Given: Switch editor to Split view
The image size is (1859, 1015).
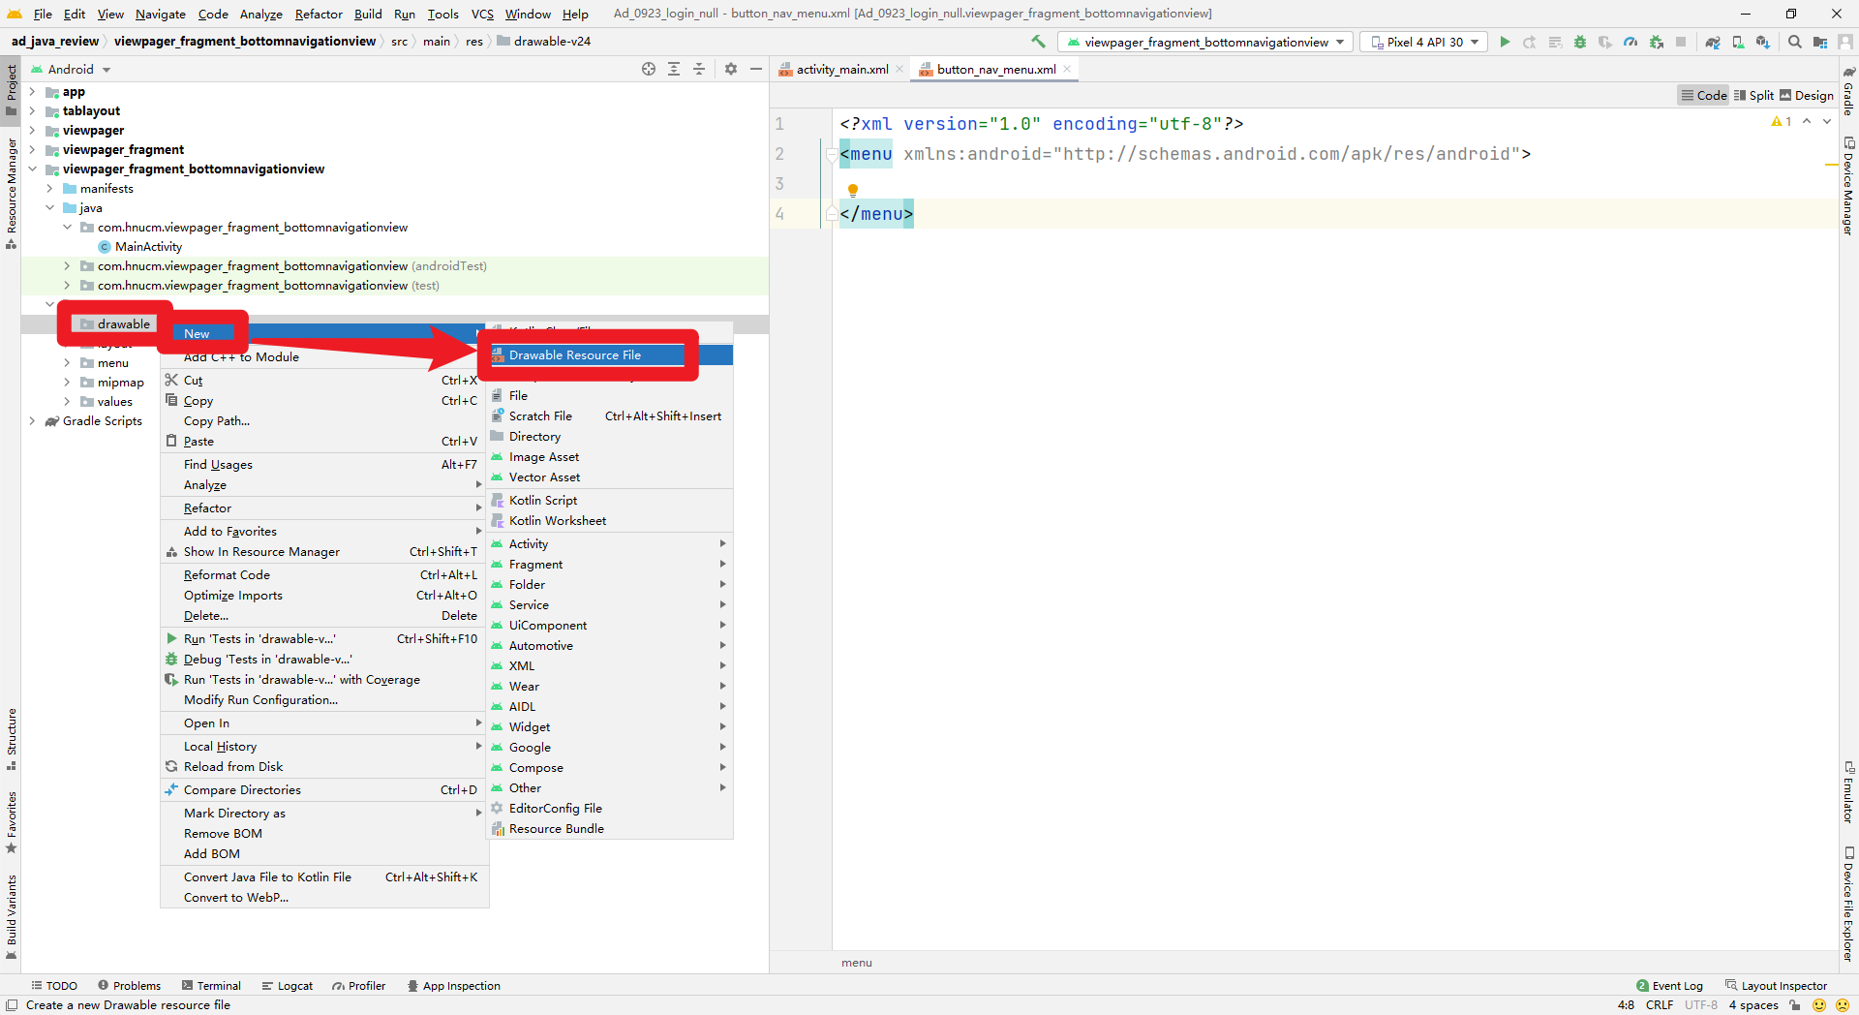Looking at the screenshot, I should point(1753,95).
